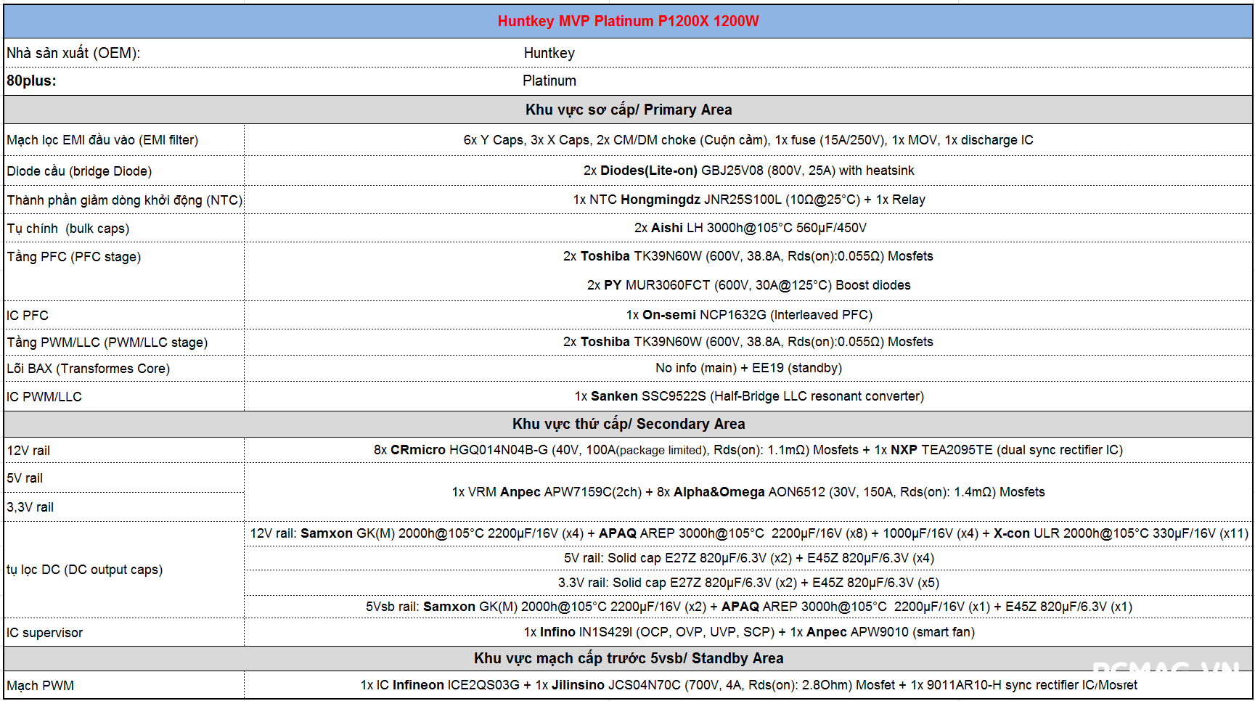
Task: Click the Anpec APW7159C VRM cell
Action: (748, 492)
